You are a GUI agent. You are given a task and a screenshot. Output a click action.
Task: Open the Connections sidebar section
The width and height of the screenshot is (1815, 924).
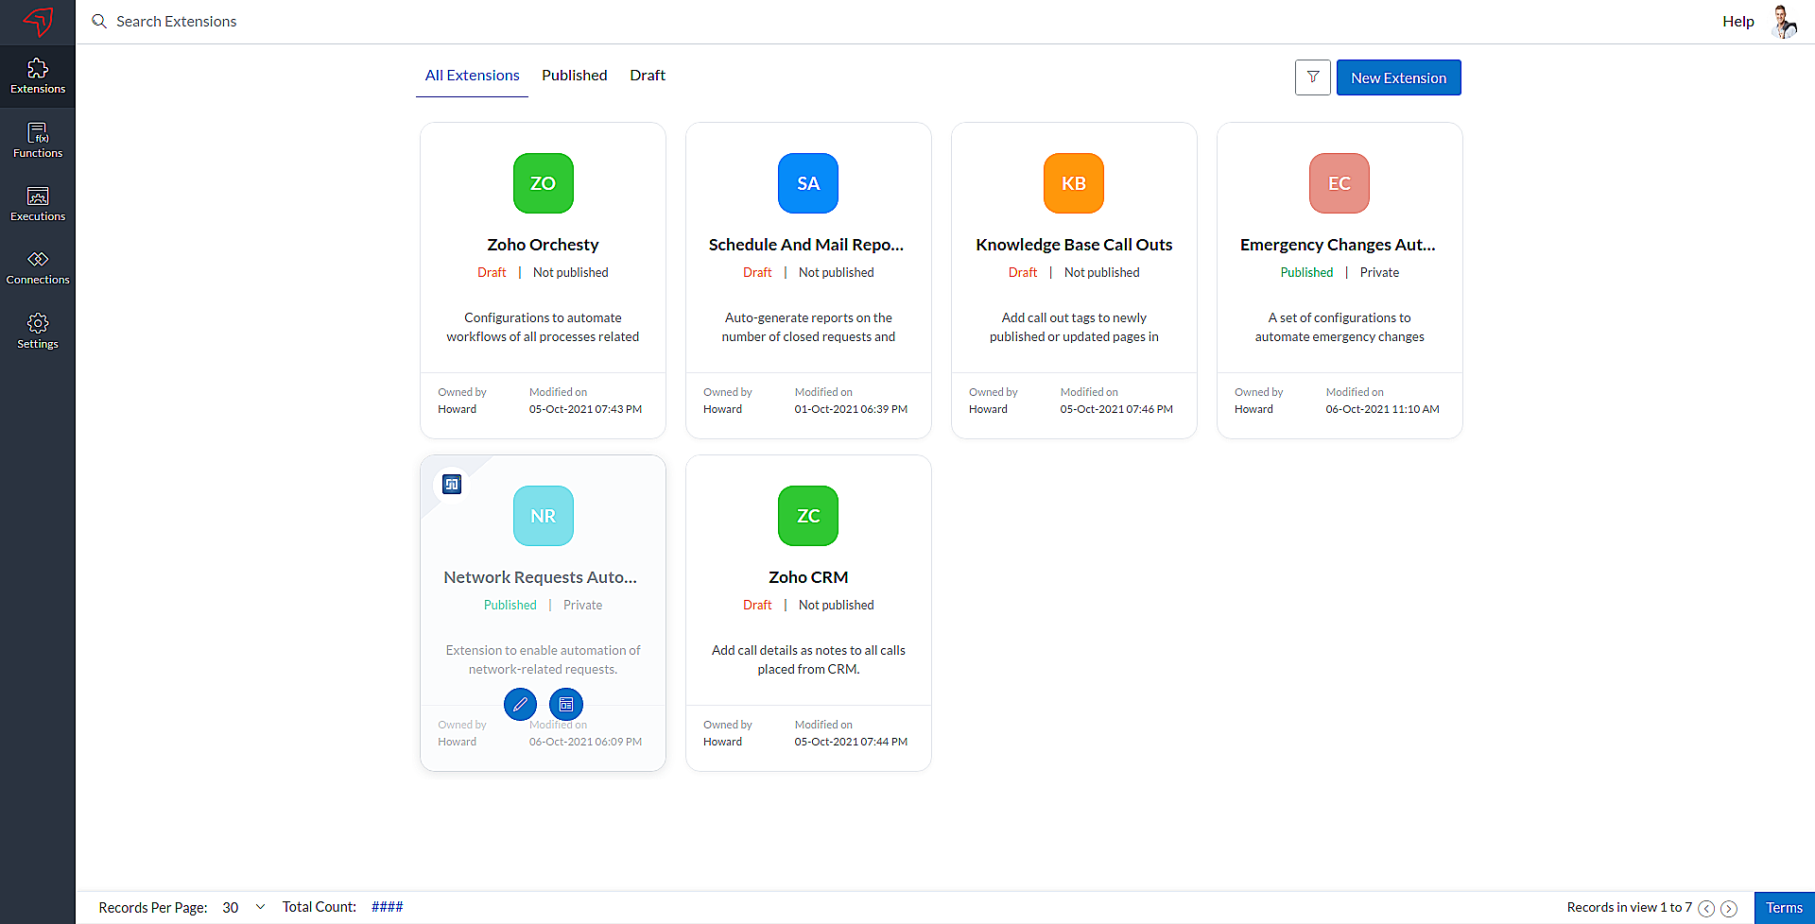[x=38, y=267]
